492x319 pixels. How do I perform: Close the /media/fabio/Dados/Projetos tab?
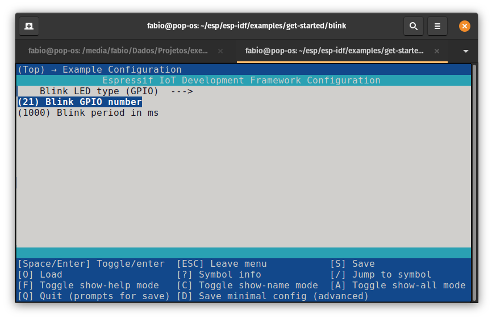click(x=220, y=51)
